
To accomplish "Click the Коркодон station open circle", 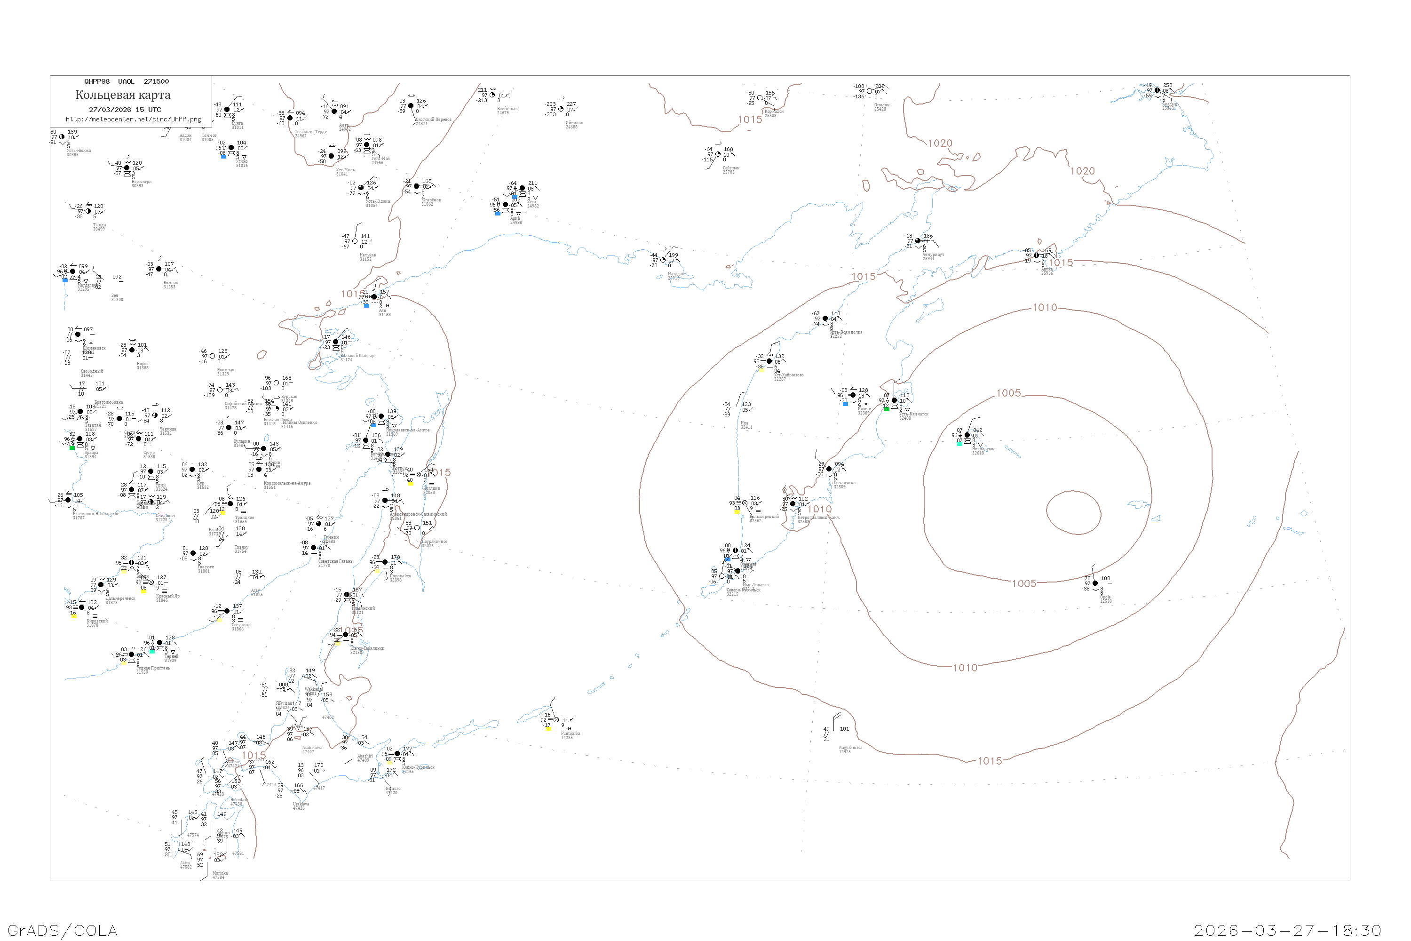I will (x=760, y=98).
